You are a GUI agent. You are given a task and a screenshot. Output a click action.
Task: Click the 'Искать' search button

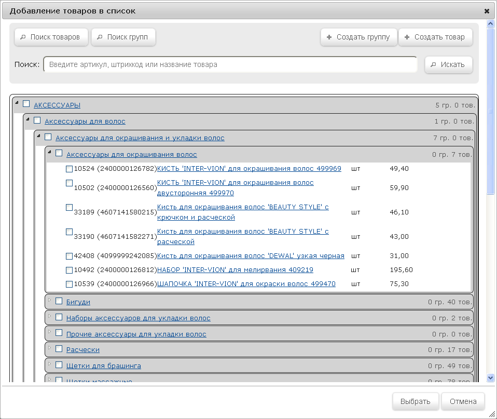[x=449, y=65]
